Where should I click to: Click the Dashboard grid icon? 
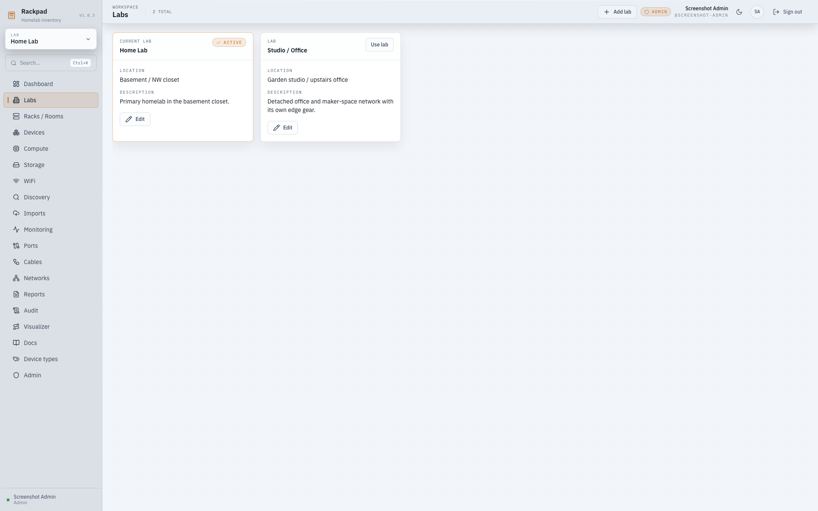click(16, 84)
